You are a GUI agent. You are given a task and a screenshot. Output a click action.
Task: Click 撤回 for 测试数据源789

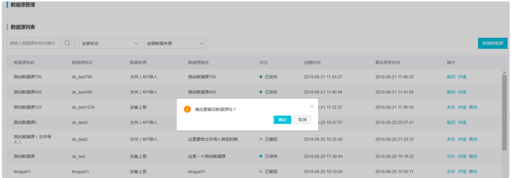[x=451, y=77]
